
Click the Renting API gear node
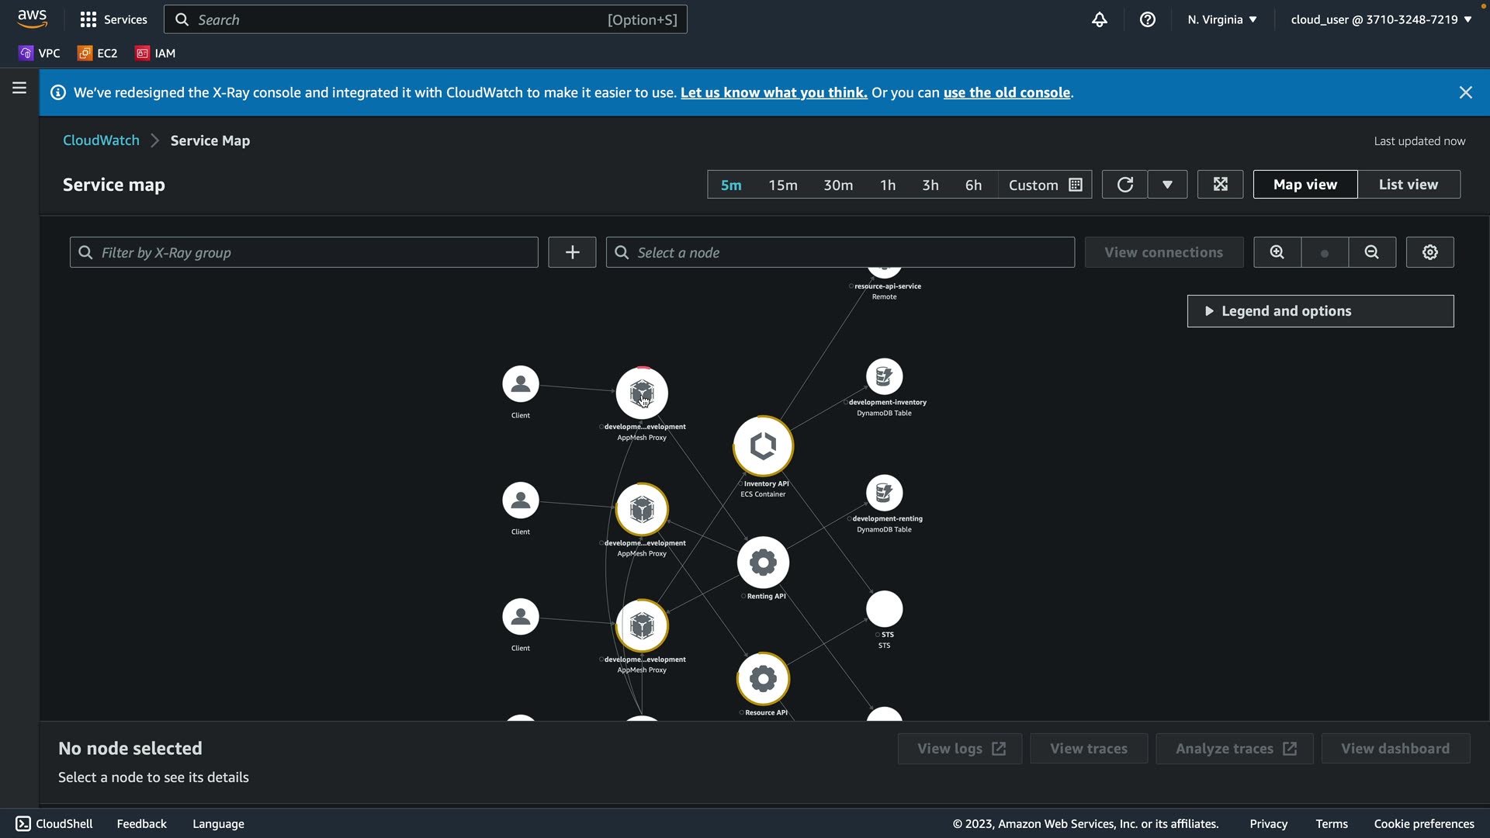763,563
